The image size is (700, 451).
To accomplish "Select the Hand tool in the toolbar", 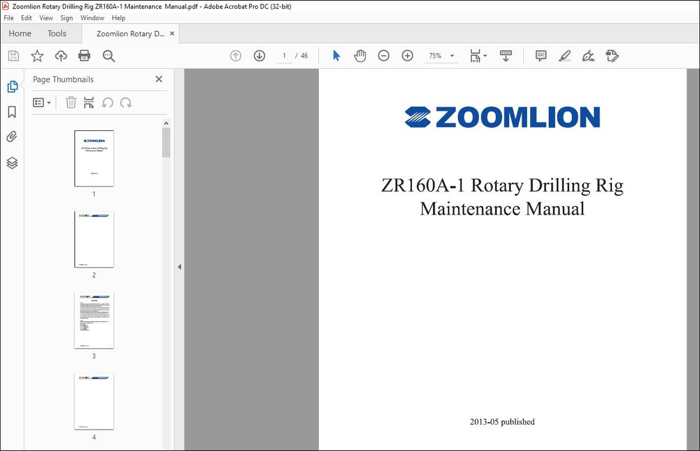I will coord(360,55).
